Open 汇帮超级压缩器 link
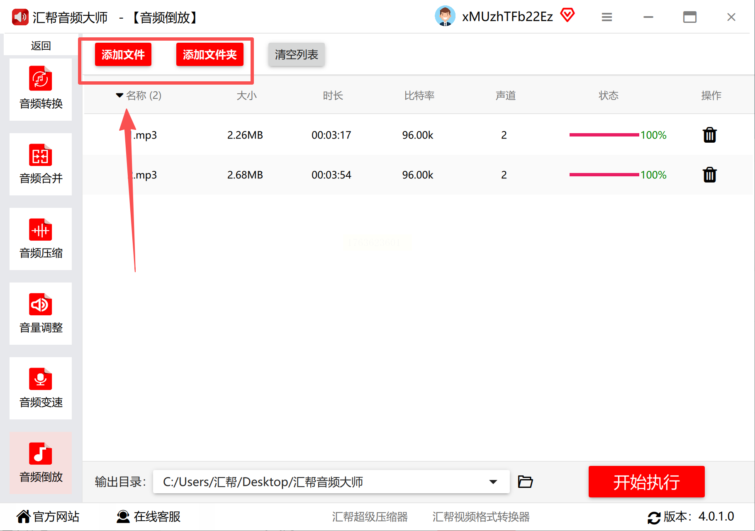755x531 pixels. 370,517
